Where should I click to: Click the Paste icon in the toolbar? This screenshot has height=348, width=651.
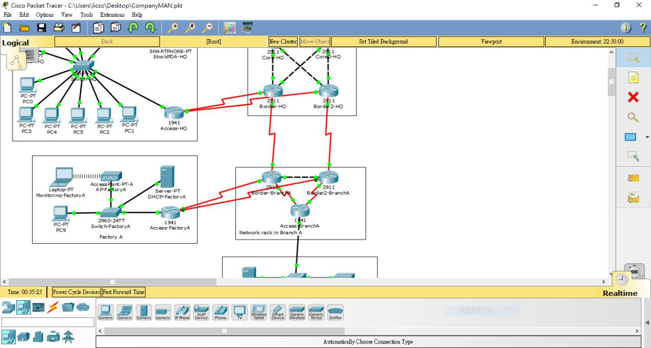pyautogui.click(x=115, y=27)
